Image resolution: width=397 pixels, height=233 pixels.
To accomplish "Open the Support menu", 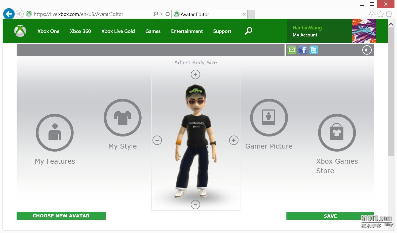I will 222,31.
